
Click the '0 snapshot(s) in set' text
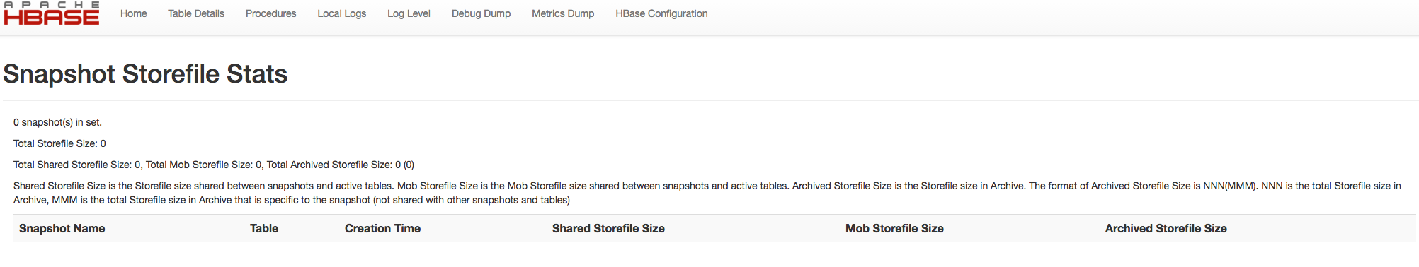click(58, 122)
